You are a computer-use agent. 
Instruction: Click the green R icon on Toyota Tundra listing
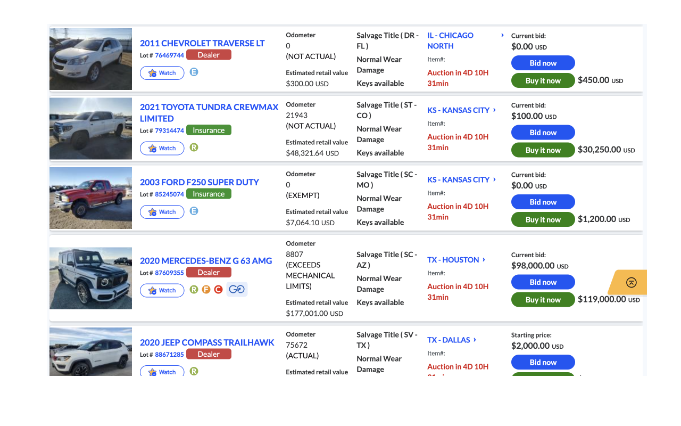194,147
